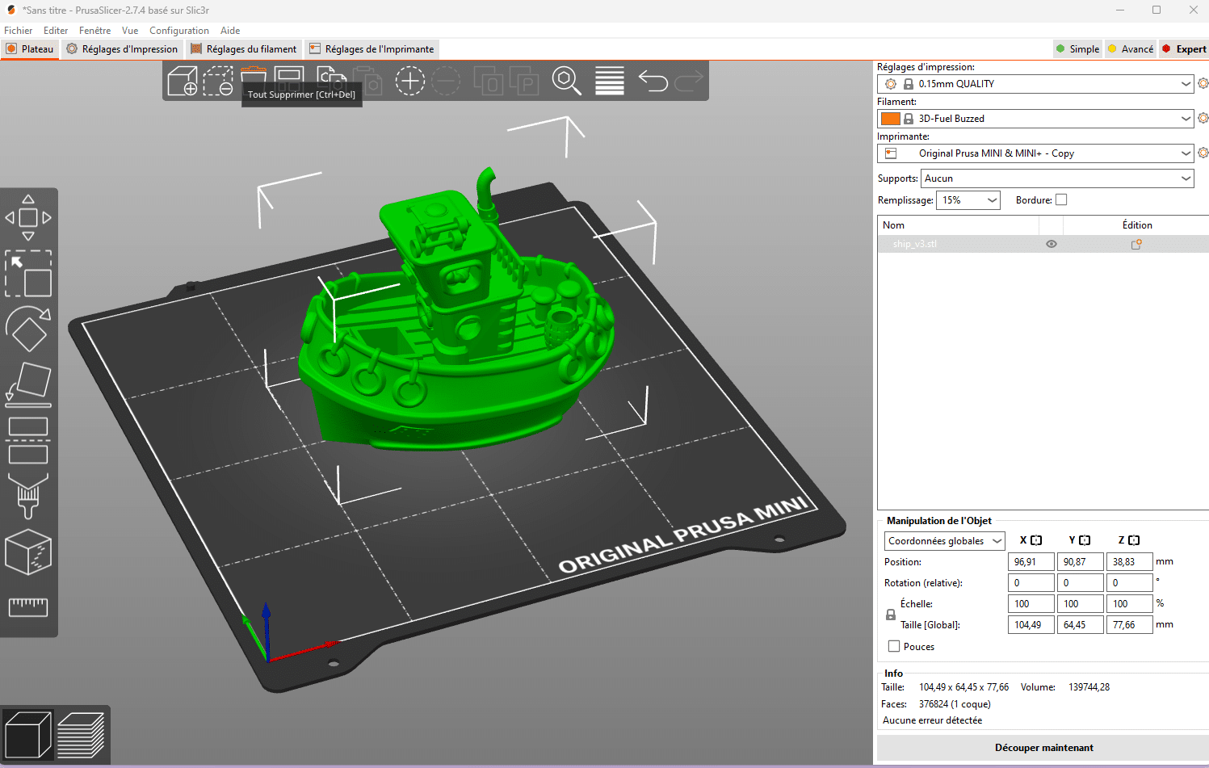Toggle visibility of ship_v3.stl with the eye icon

point(1051,244)
